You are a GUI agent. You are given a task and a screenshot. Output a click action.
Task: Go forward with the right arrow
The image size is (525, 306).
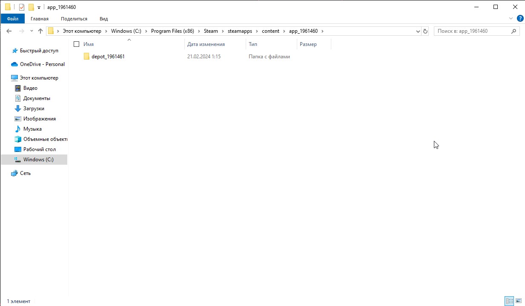point(21,31)
